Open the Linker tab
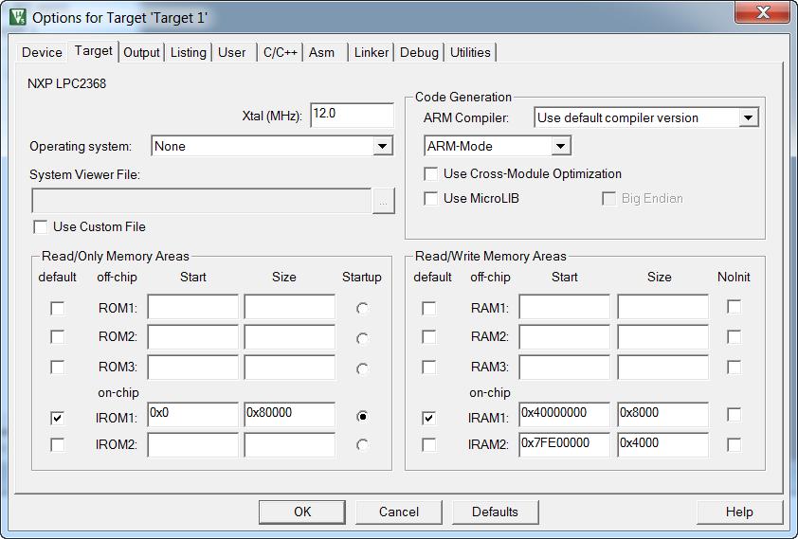 click(372, 52)
